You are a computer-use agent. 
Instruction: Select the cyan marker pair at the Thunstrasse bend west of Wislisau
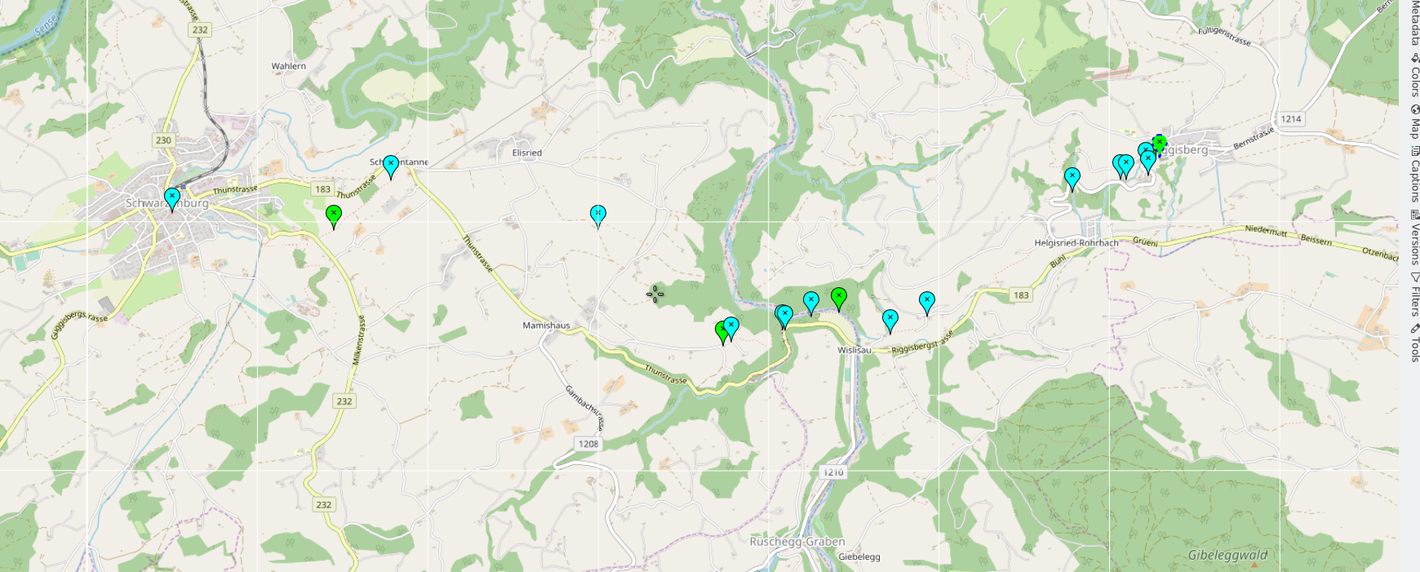point(784,317)
